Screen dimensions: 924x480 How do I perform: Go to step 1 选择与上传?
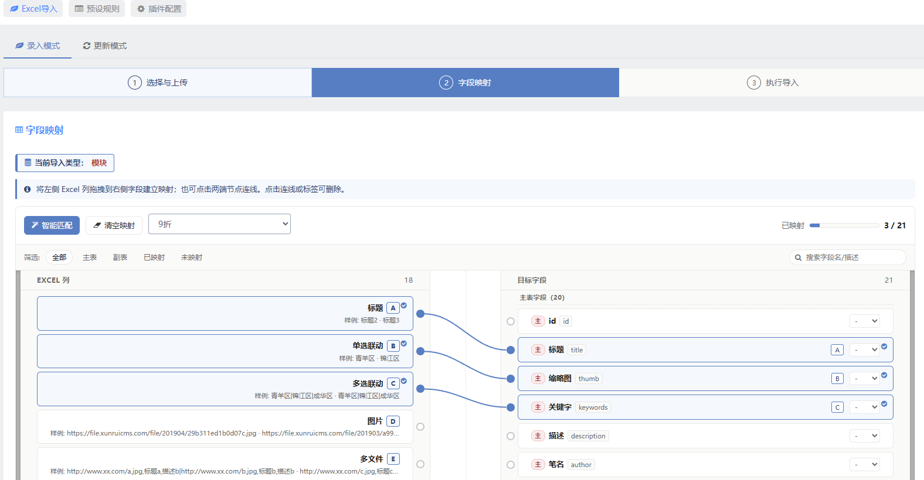(158, 83)
